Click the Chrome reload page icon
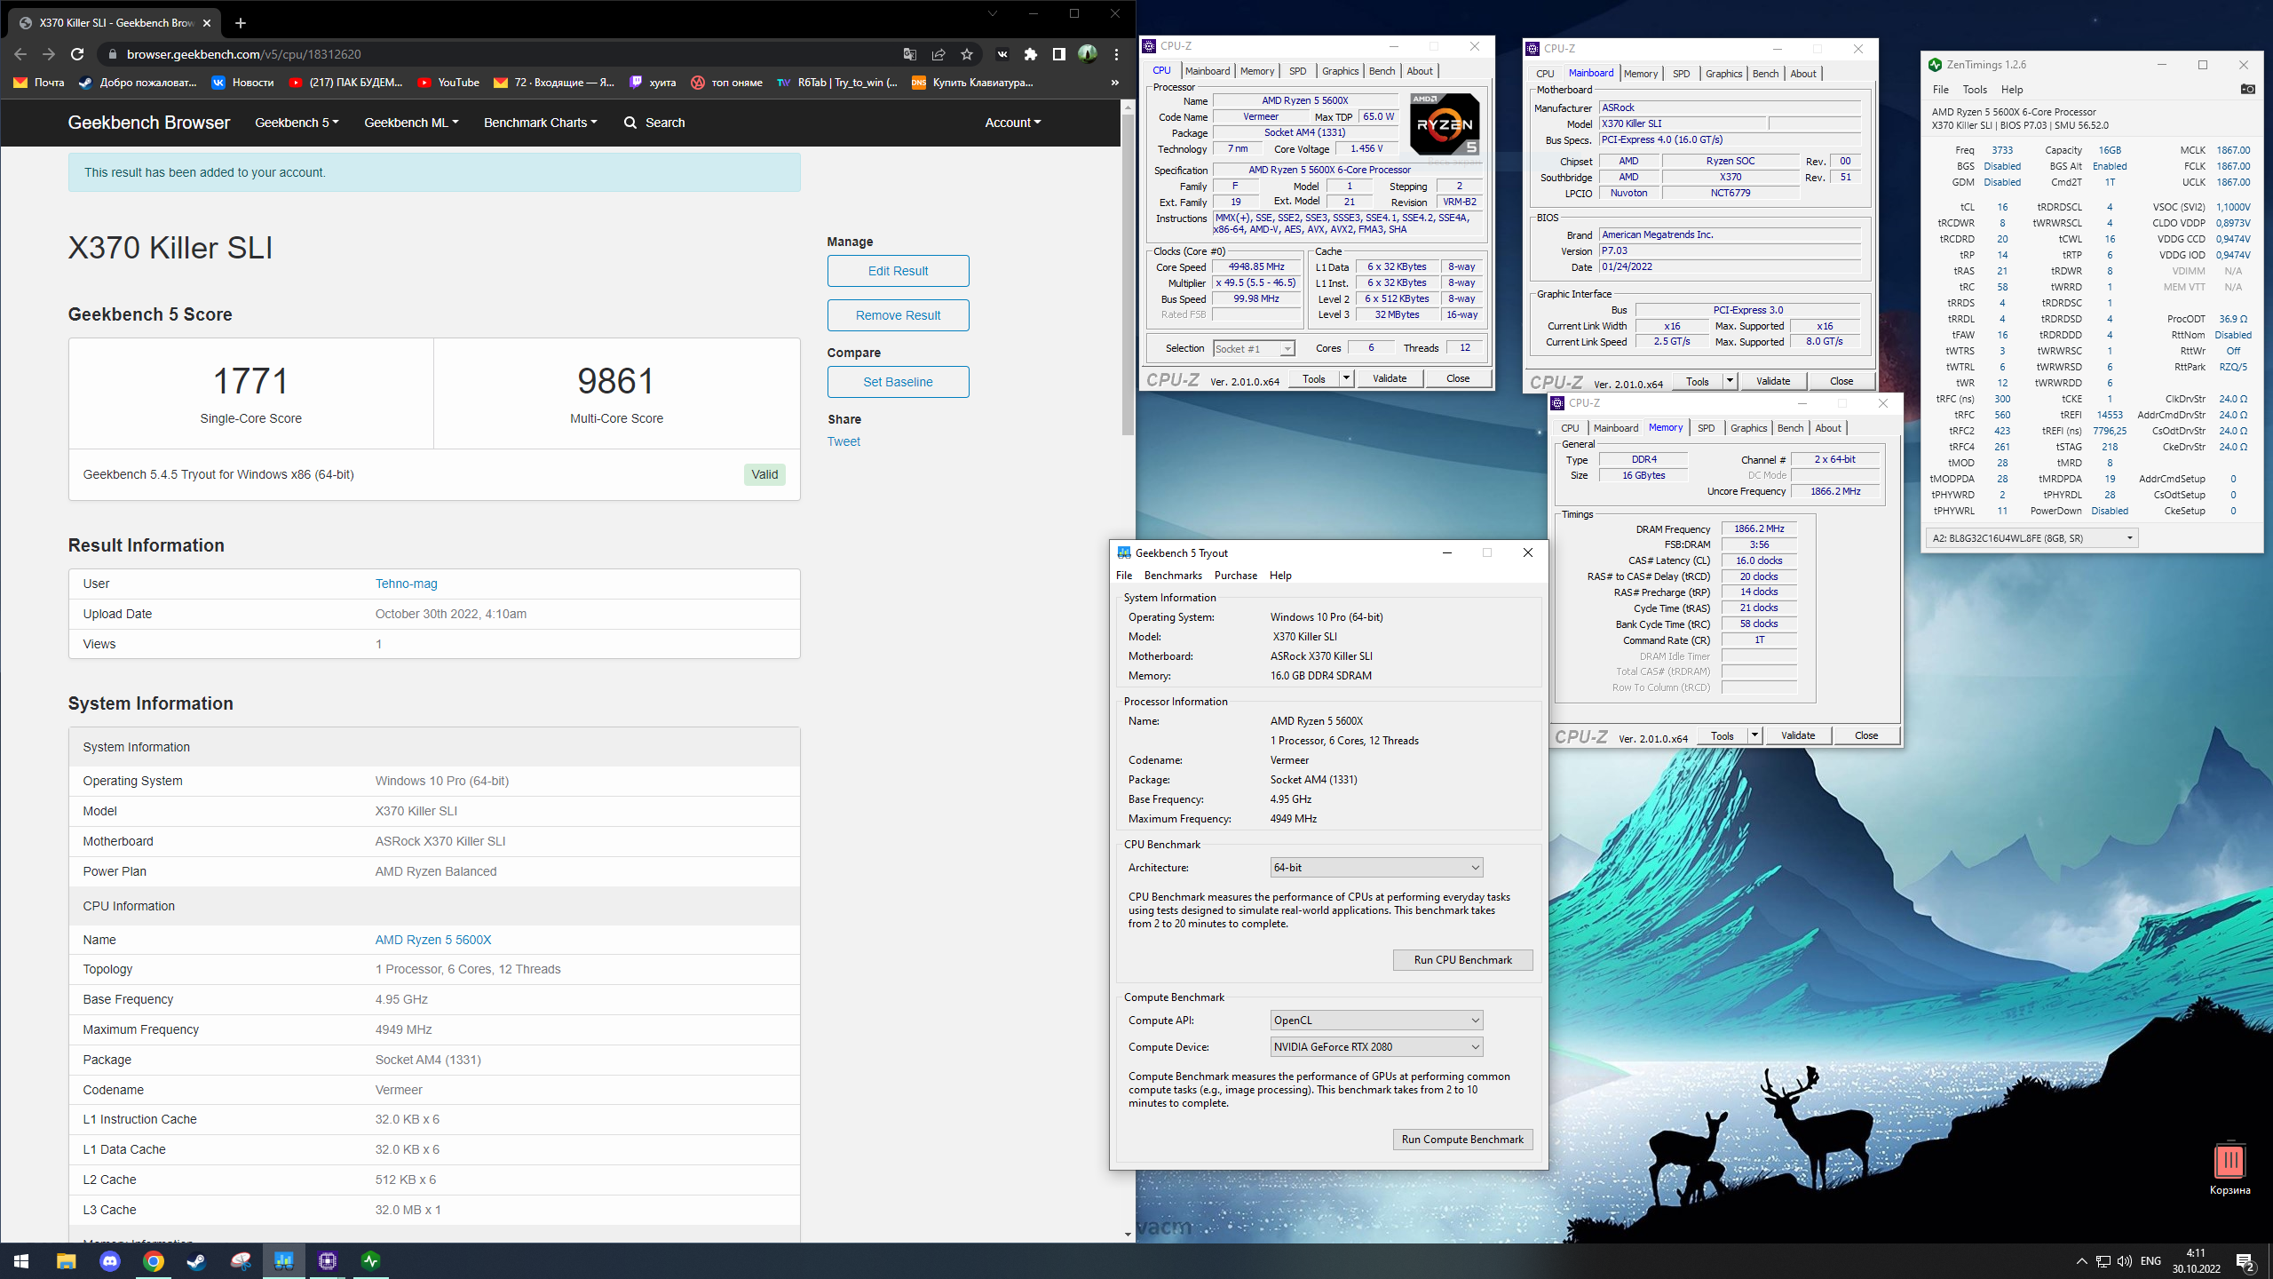The width and height of the screenshot is (2273, 1279). (77, 54)
